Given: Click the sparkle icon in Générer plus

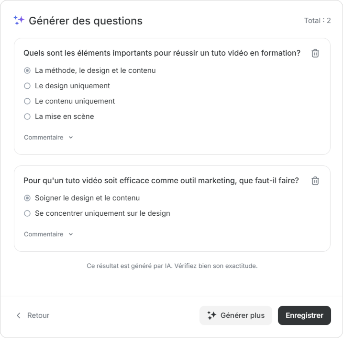Looking at the screenshot, I should (211, 315).
